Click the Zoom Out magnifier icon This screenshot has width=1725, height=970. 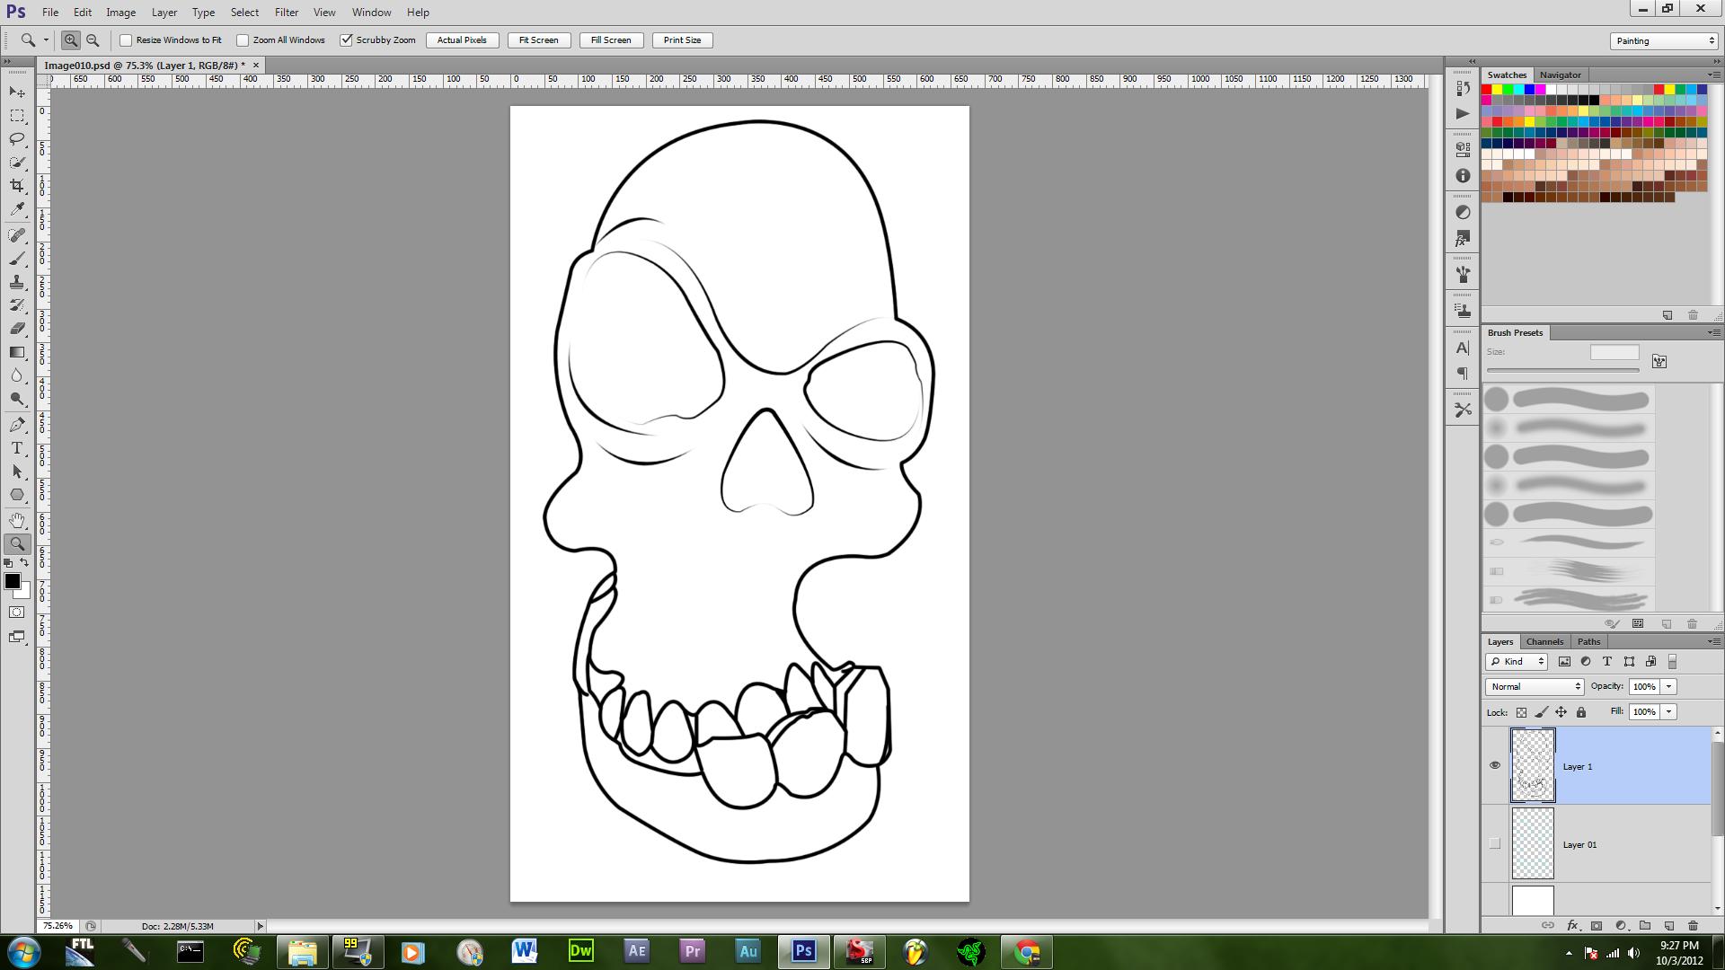(93, 40)
